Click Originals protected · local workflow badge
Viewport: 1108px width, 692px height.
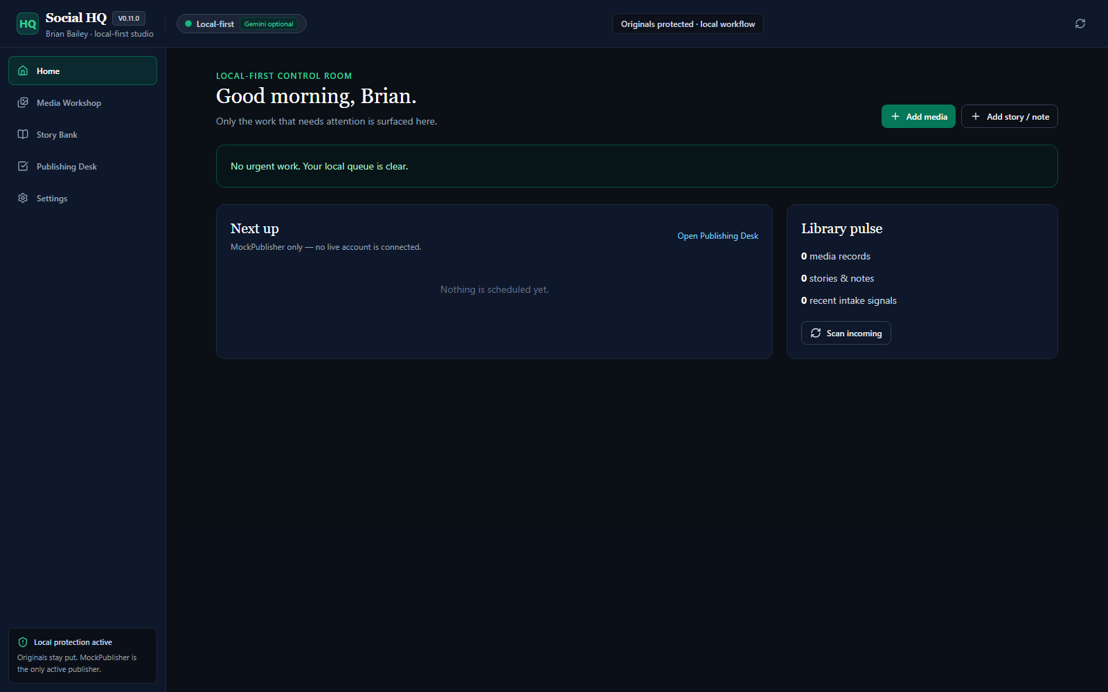(x=688, y=24)
